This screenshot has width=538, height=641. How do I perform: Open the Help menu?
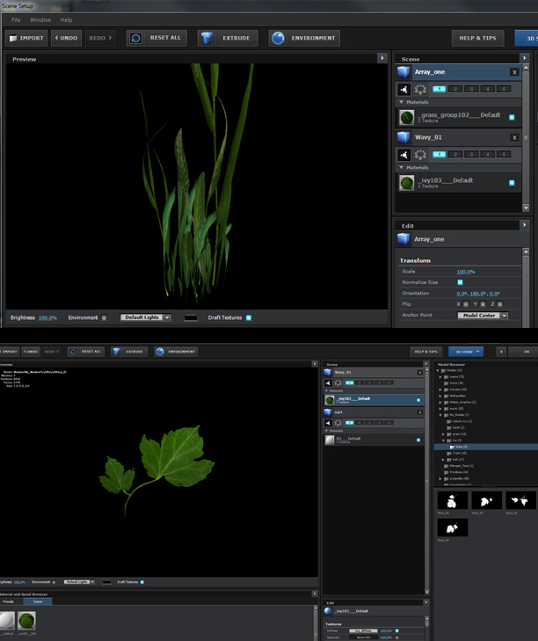tap(67, 19)
